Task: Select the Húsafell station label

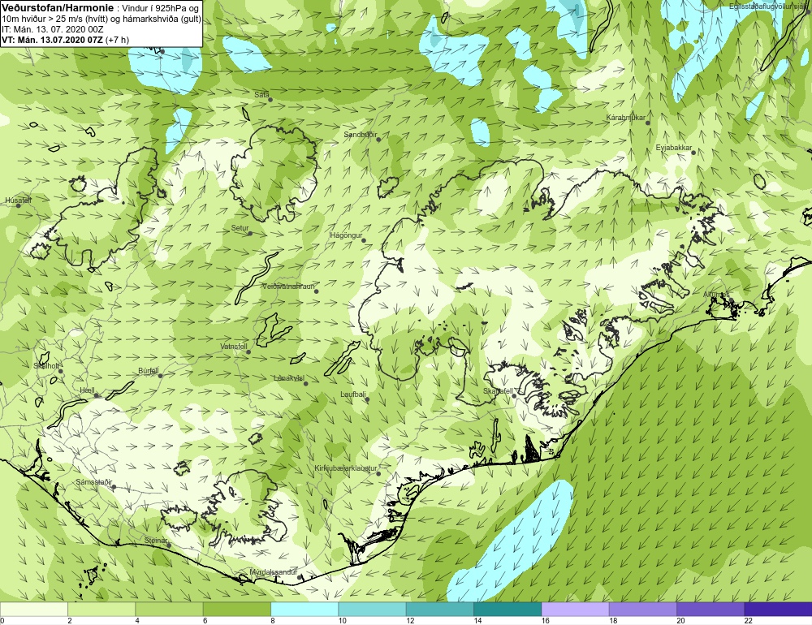Action: pyautogui.click(x=18, y=200)
